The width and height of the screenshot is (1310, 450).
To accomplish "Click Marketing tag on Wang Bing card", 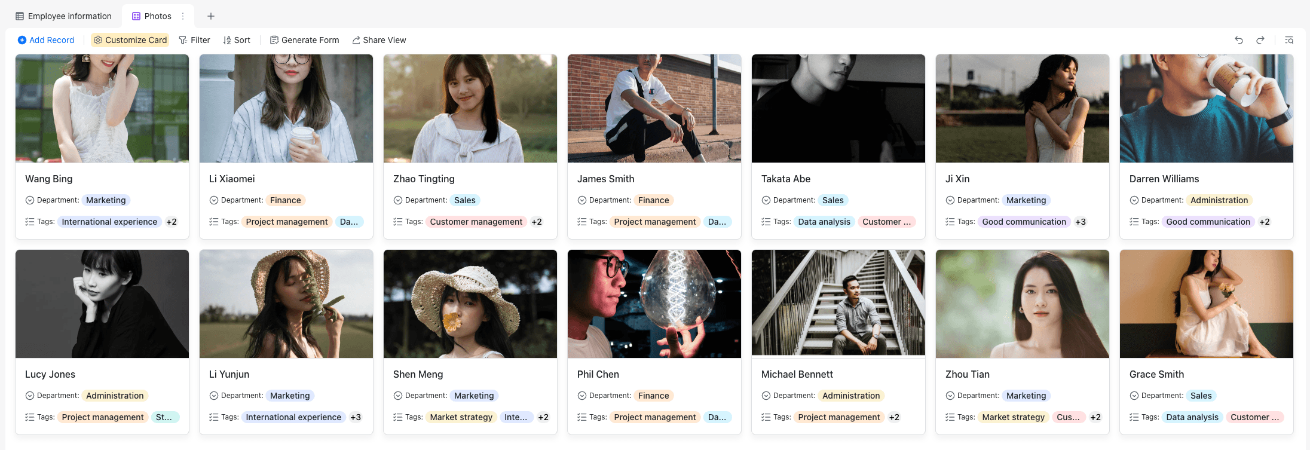I will coord(106,200).
